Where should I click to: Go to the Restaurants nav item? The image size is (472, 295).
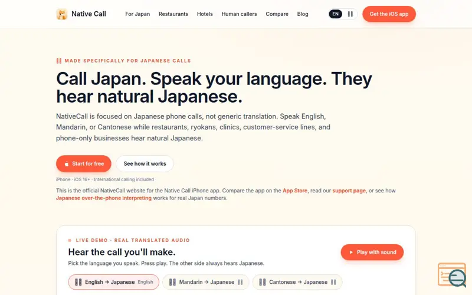coord(173,14)
